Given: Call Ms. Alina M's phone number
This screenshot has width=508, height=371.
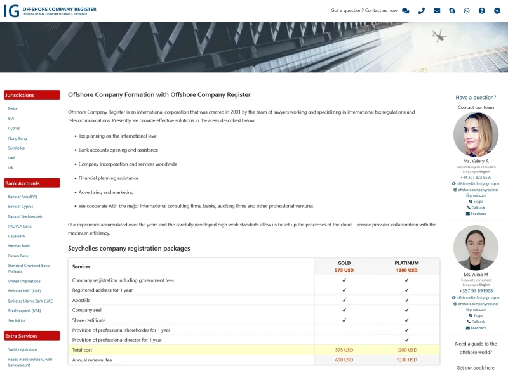Looking at the screenshot, I should point(476,291).
